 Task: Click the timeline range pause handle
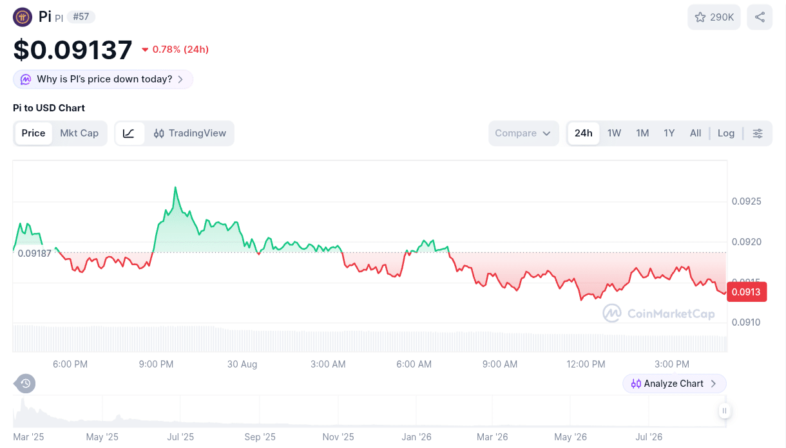724,411
